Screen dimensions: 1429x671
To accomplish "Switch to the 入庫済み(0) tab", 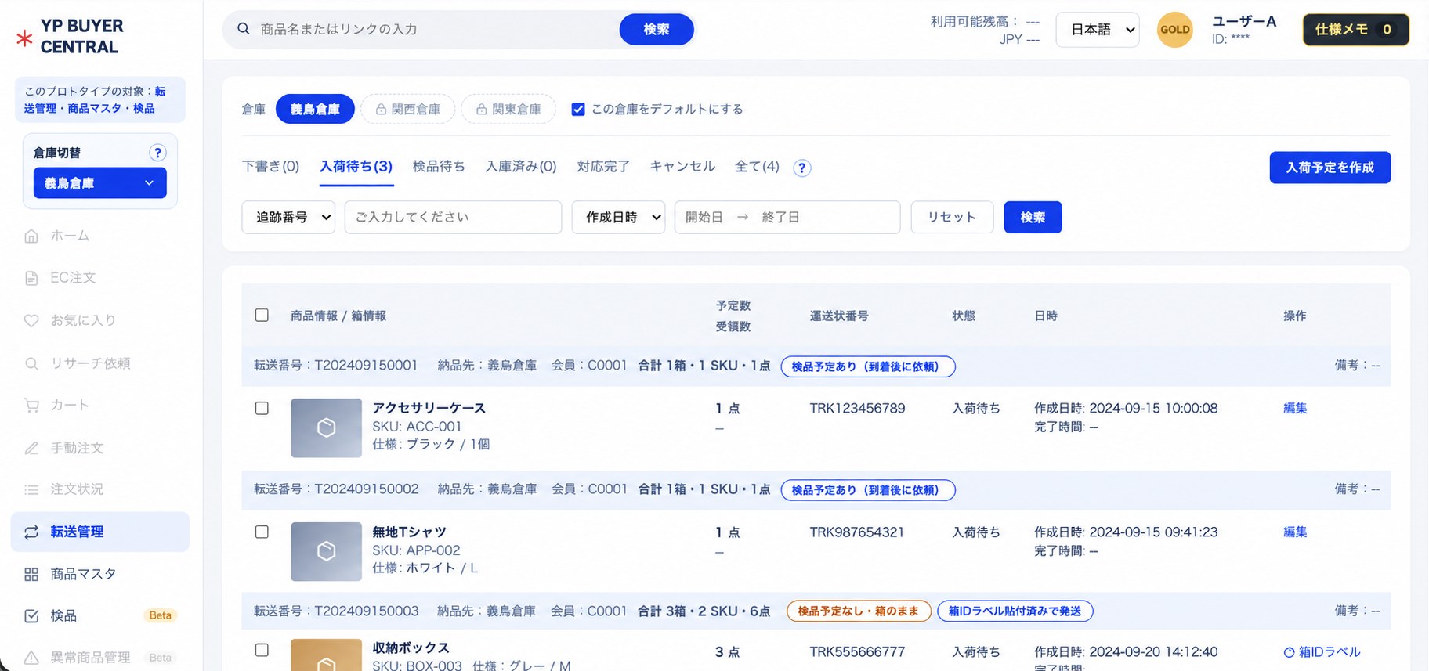I will (x=521, y=166).
